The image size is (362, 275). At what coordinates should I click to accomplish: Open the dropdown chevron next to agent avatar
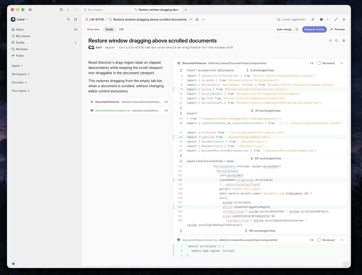tap(328, 20)
